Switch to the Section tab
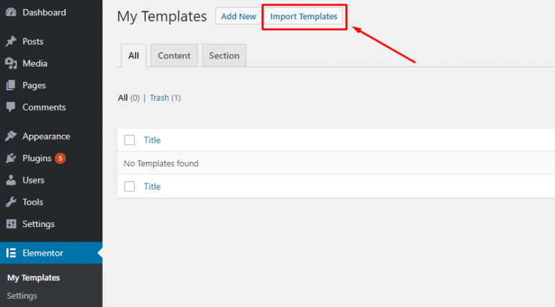 coord(224,56)
